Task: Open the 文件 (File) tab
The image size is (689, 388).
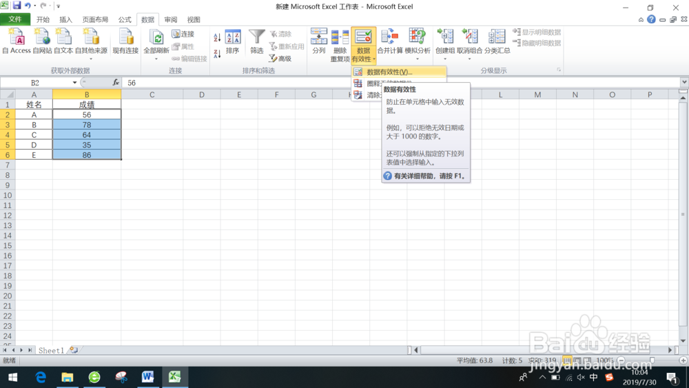Action: [15, 19]
